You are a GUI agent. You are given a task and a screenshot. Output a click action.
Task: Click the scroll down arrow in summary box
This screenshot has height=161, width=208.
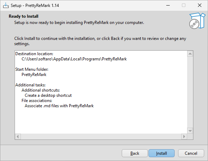tap(190, 131)
